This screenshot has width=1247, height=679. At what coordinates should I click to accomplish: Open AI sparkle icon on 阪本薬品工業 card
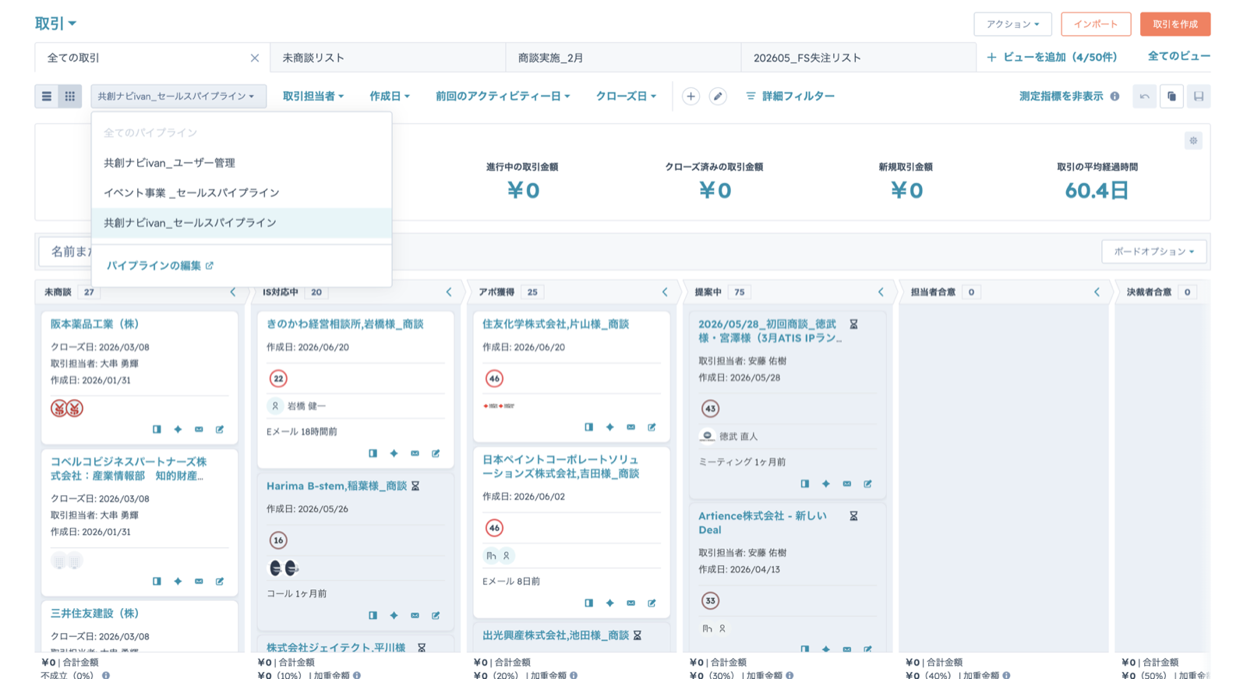(178, 430)
